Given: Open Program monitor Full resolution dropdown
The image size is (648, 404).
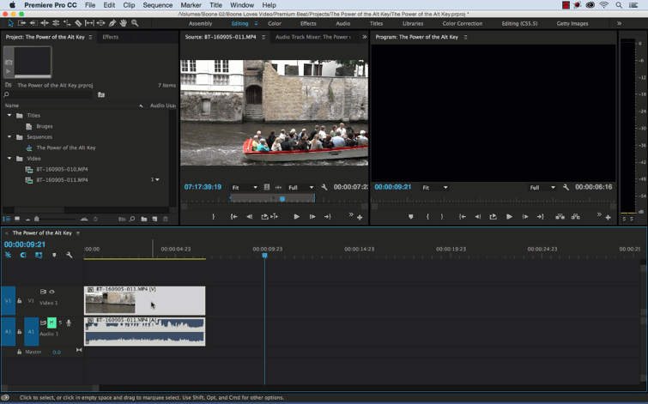Looking at the screenshot, I should tap(542, 188).
